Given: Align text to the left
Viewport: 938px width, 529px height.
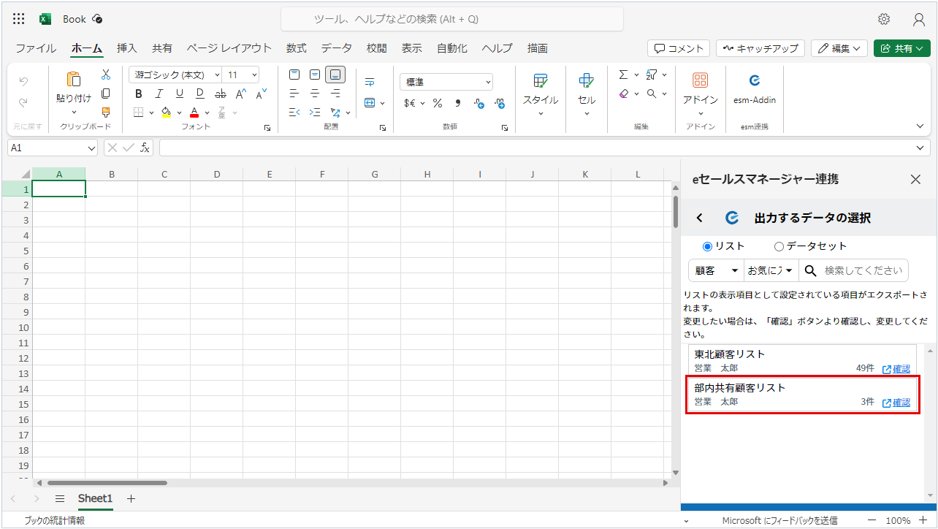Looking at the screenshot, I should pyautogui.click(x=294, y=94).
